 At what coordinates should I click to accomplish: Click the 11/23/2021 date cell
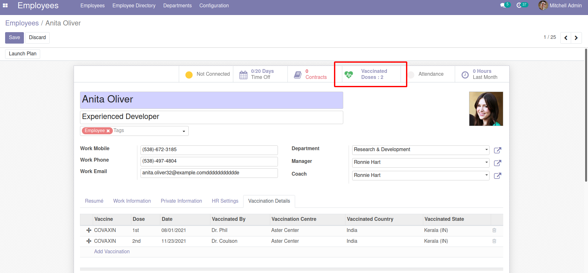[185, 241]
